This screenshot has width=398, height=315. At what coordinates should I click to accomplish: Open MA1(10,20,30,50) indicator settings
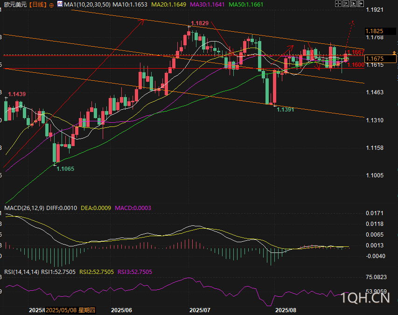point(86,5)
